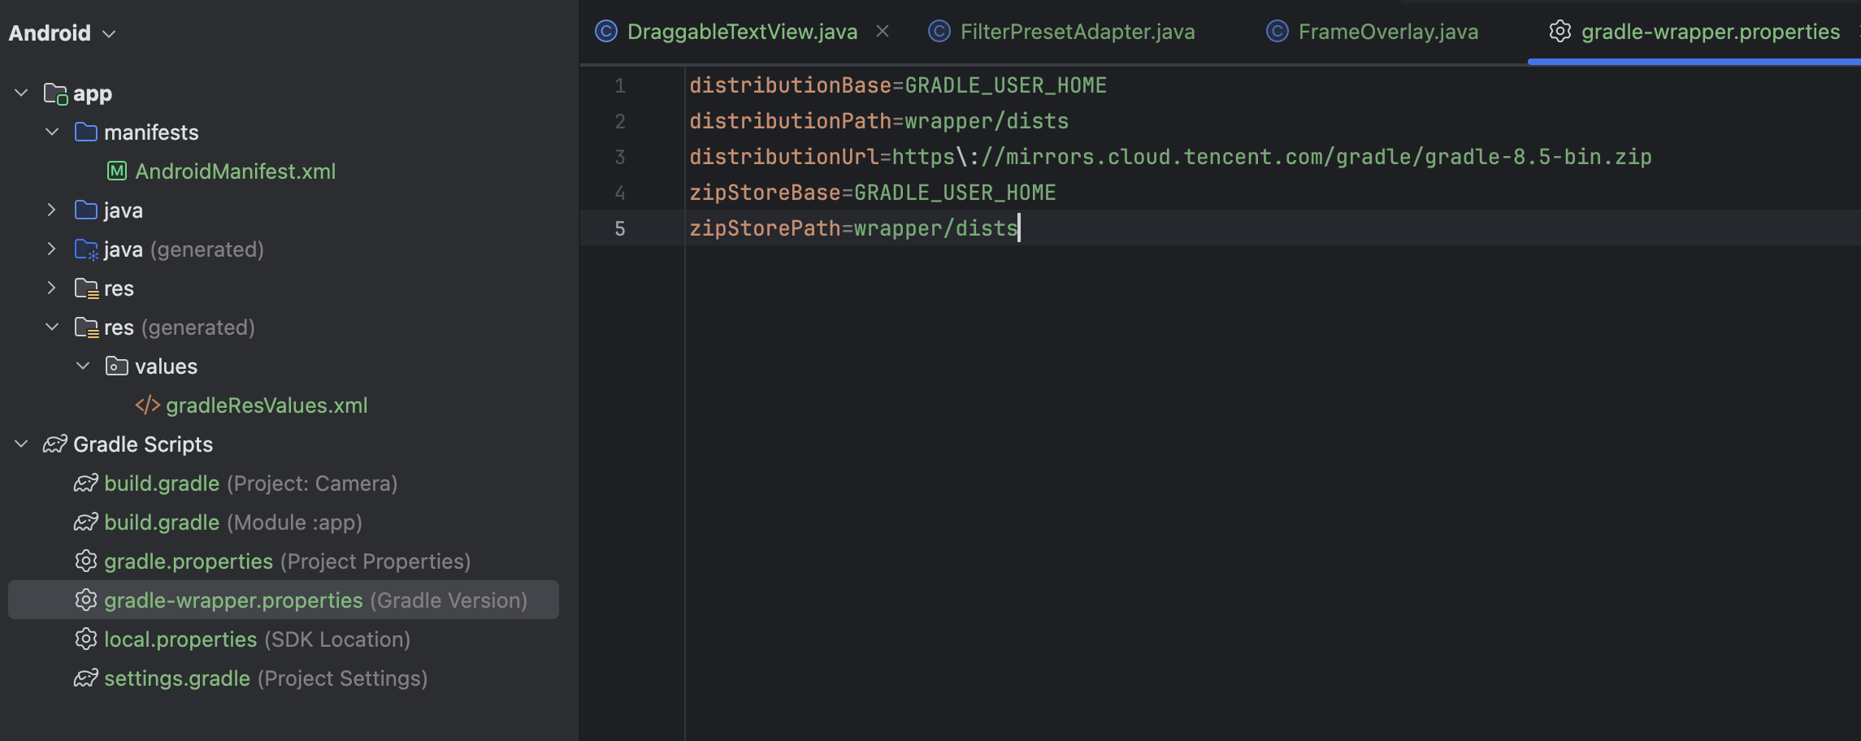Click the FilterPresetAdapter.java class icon in tab

[939, 32]
